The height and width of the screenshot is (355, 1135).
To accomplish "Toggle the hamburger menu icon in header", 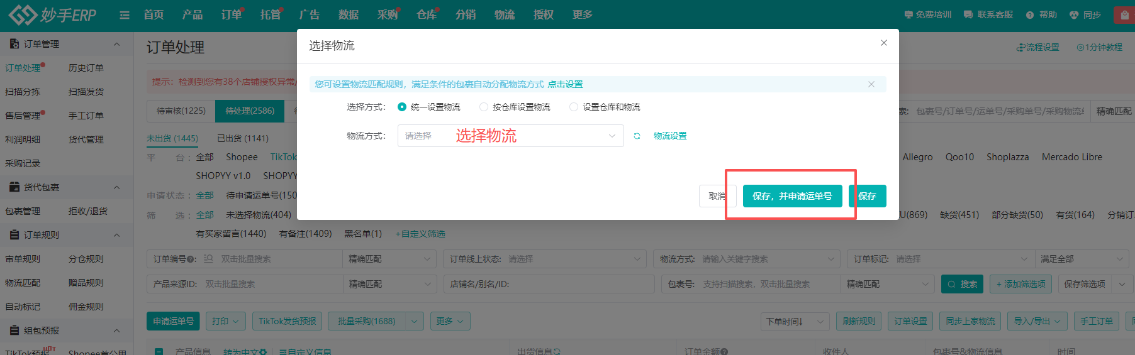I will [x=125, y=15].
